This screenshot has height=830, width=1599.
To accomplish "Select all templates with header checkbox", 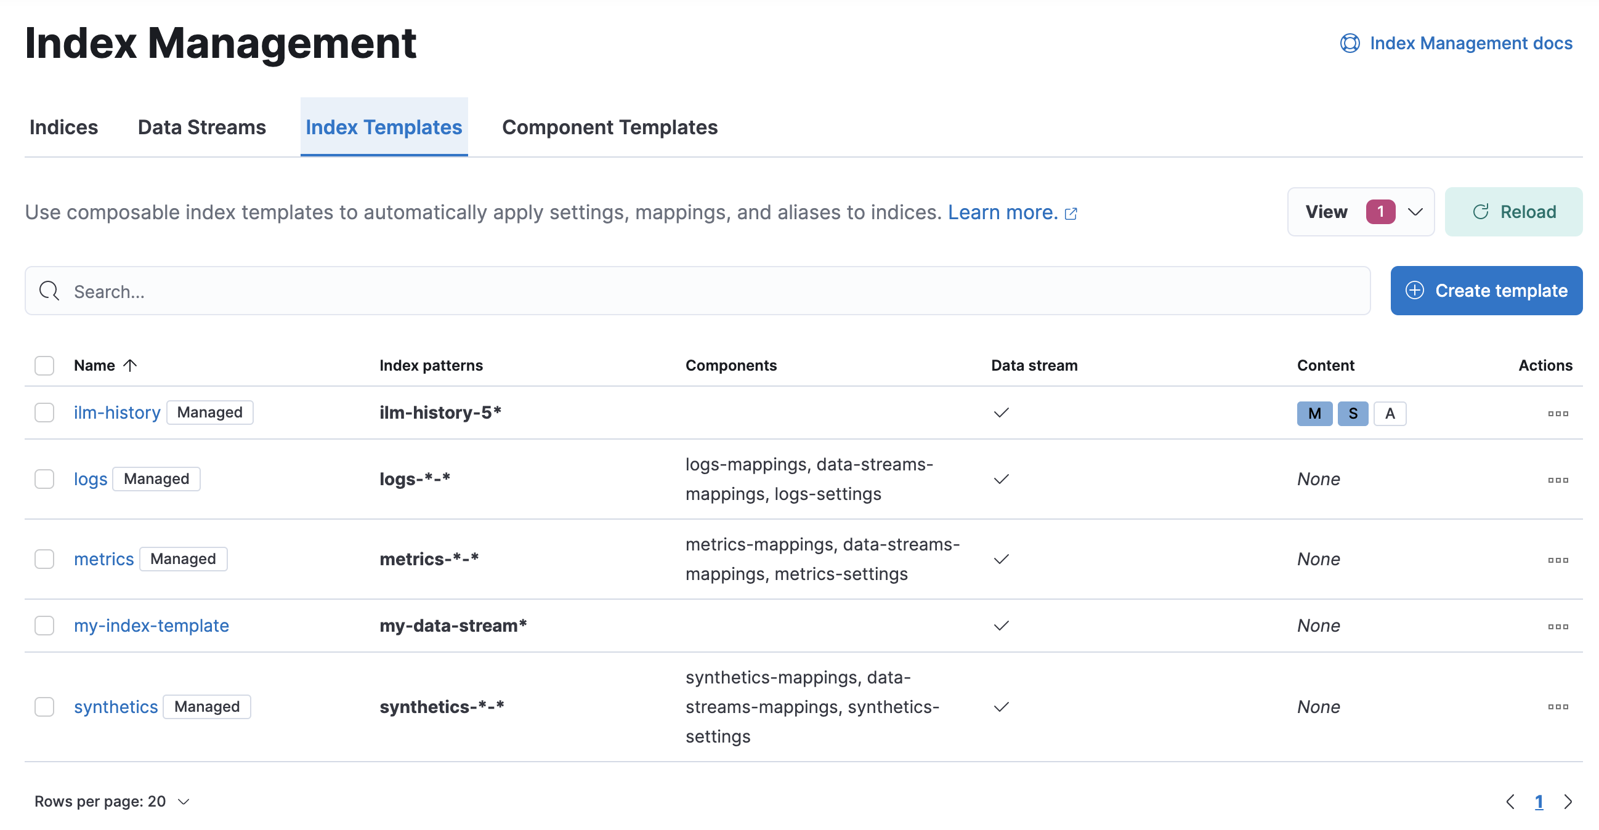I will [x=44, y=365].
